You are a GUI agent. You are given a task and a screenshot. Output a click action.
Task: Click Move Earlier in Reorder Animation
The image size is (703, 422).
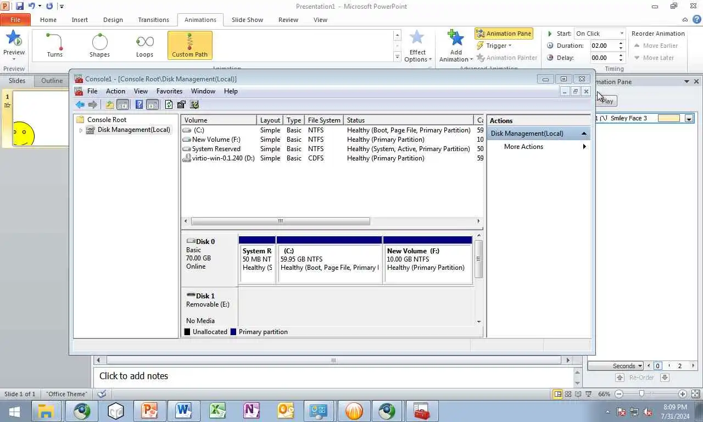coord(656,46)
